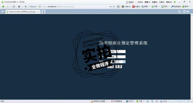Go back with the green back arrow
Viewport: 193px width, 103px height.
pos(3,7)
